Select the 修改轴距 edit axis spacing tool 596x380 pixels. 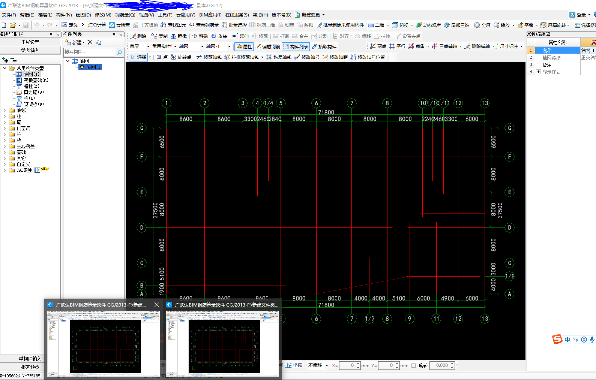point(335,57)
